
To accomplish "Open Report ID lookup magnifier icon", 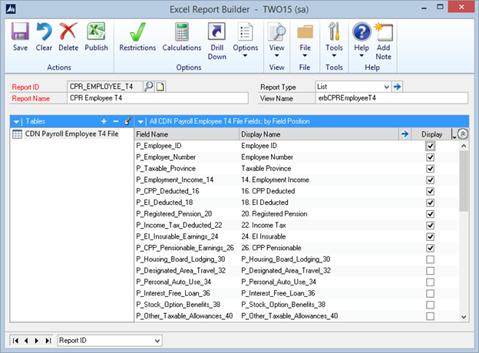I will (x=149, y=87).
